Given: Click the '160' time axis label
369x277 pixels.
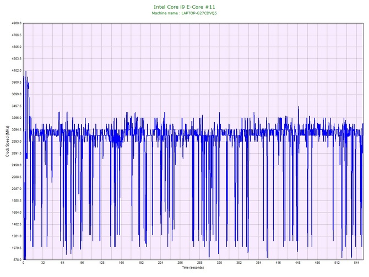Looking at the screenshot, I should click(x=121, y=263).
